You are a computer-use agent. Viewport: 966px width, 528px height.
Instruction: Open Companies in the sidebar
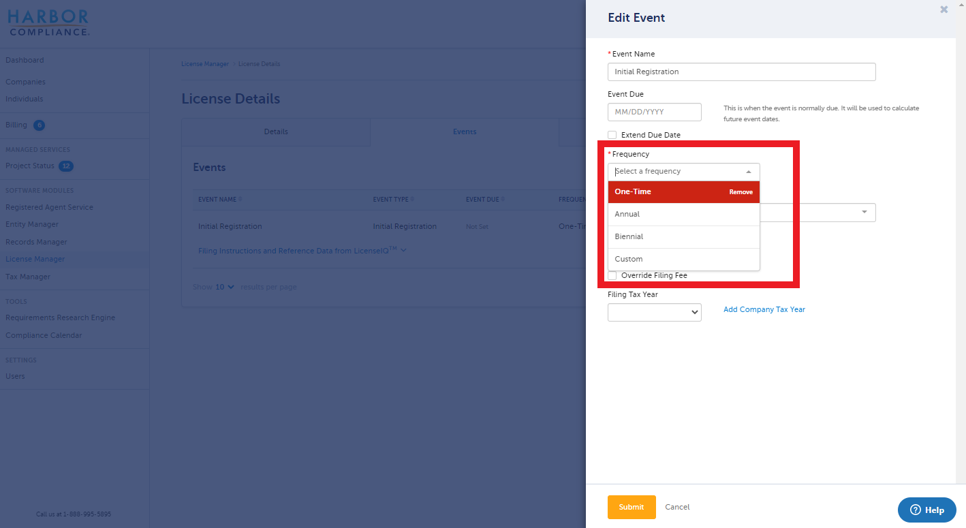tap(26, 82)
